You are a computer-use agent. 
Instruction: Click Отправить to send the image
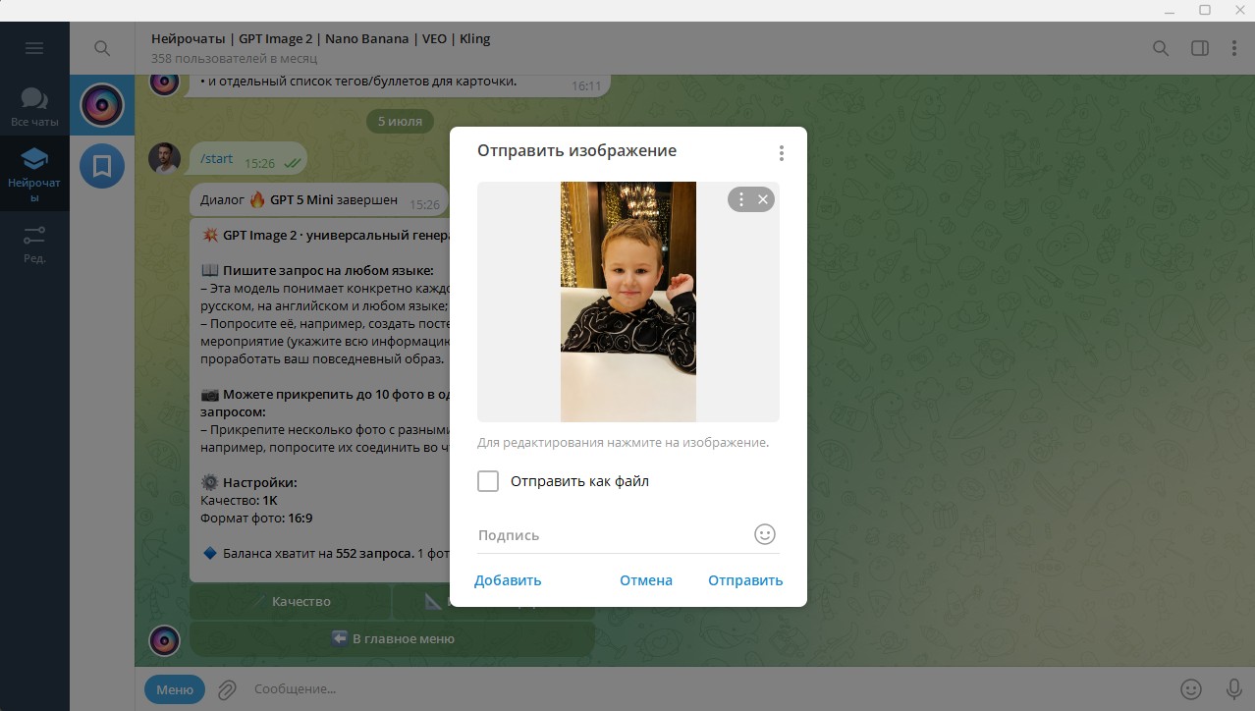745,580
